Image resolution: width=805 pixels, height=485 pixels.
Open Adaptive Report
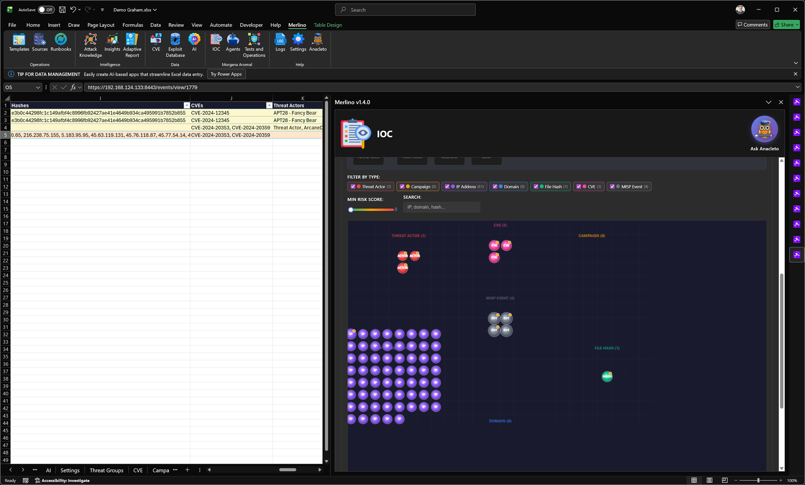coord(132,45)
